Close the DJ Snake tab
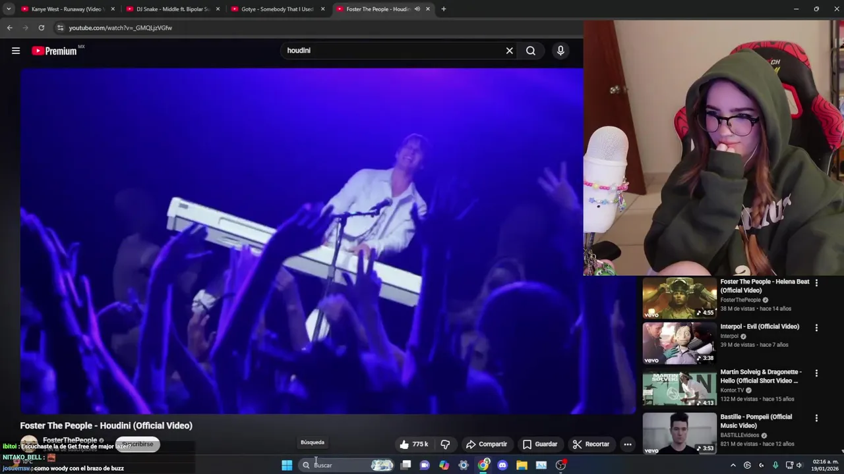844x474 pixels. 218,9
